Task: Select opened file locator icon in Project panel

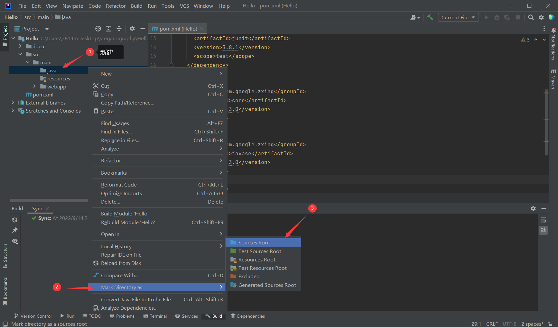Action: pos(98,29)
